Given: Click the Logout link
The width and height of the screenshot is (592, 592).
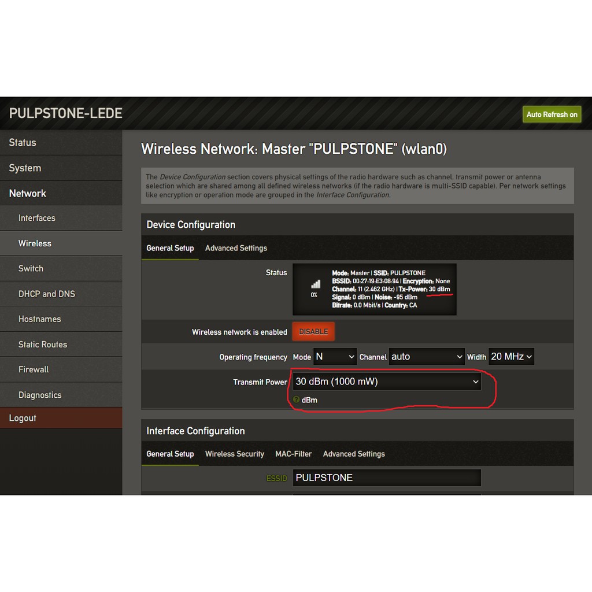Looking at the screenshot, I should [23, 418].
